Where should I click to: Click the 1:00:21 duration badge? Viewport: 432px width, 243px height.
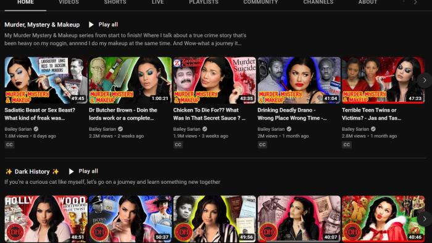click(160, 98)
